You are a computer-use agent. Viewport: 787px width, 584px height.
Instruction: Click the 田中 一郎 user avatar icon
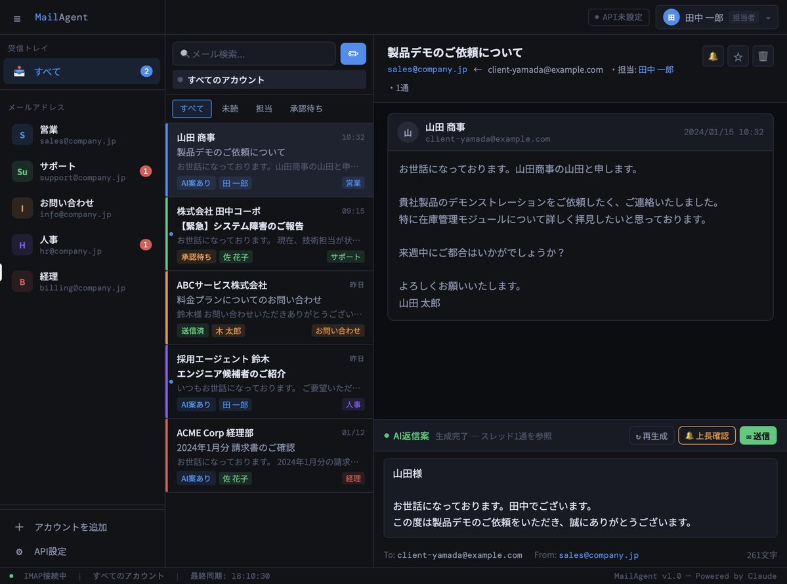671,18
